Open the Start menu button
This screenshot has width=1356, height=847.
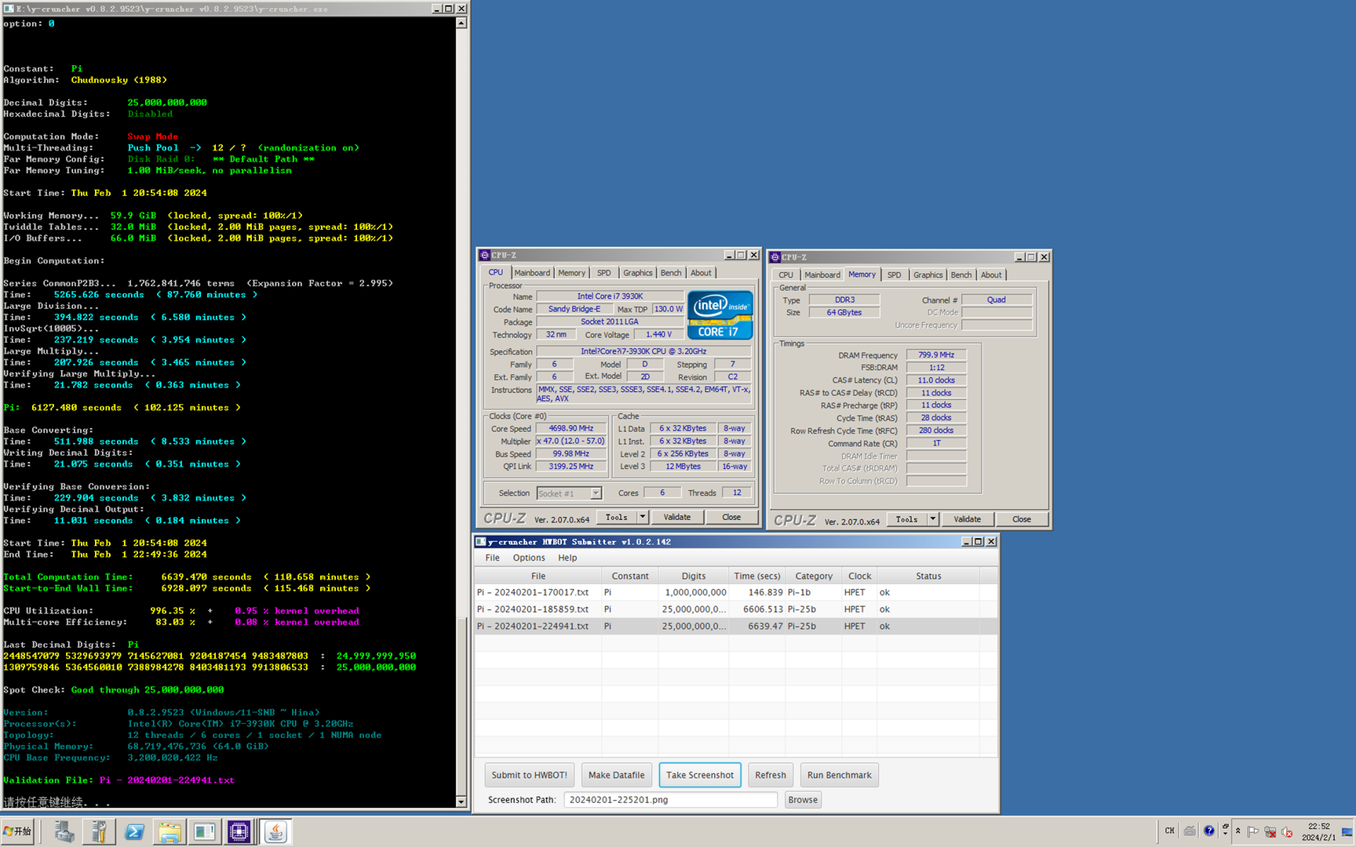[17, 831]
